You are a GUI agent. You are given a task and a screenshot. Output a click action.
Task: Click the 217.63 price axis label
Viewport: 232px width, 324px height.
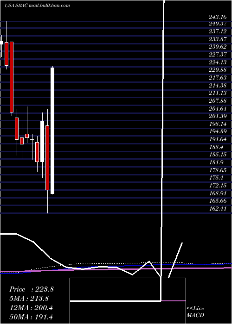(x=218, y=77)
